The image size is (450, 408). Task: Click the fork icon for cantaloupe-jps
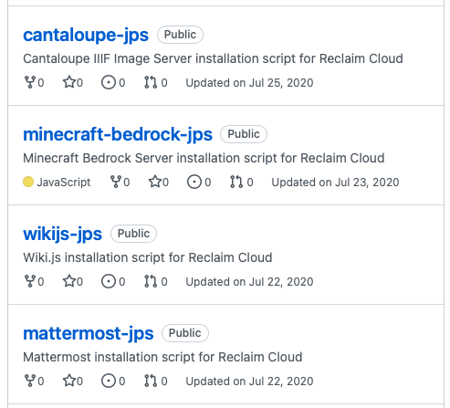tap(30, 82)
